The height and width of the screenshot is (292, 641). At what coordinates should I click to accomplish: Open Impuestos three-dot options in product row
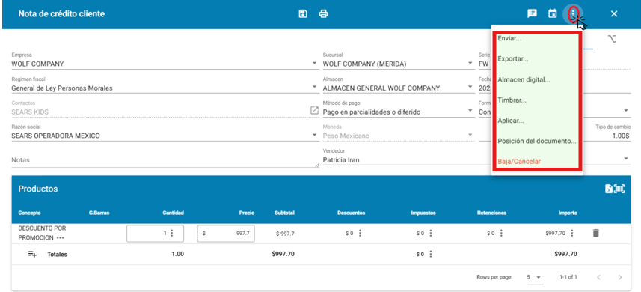tap(431, 233)
